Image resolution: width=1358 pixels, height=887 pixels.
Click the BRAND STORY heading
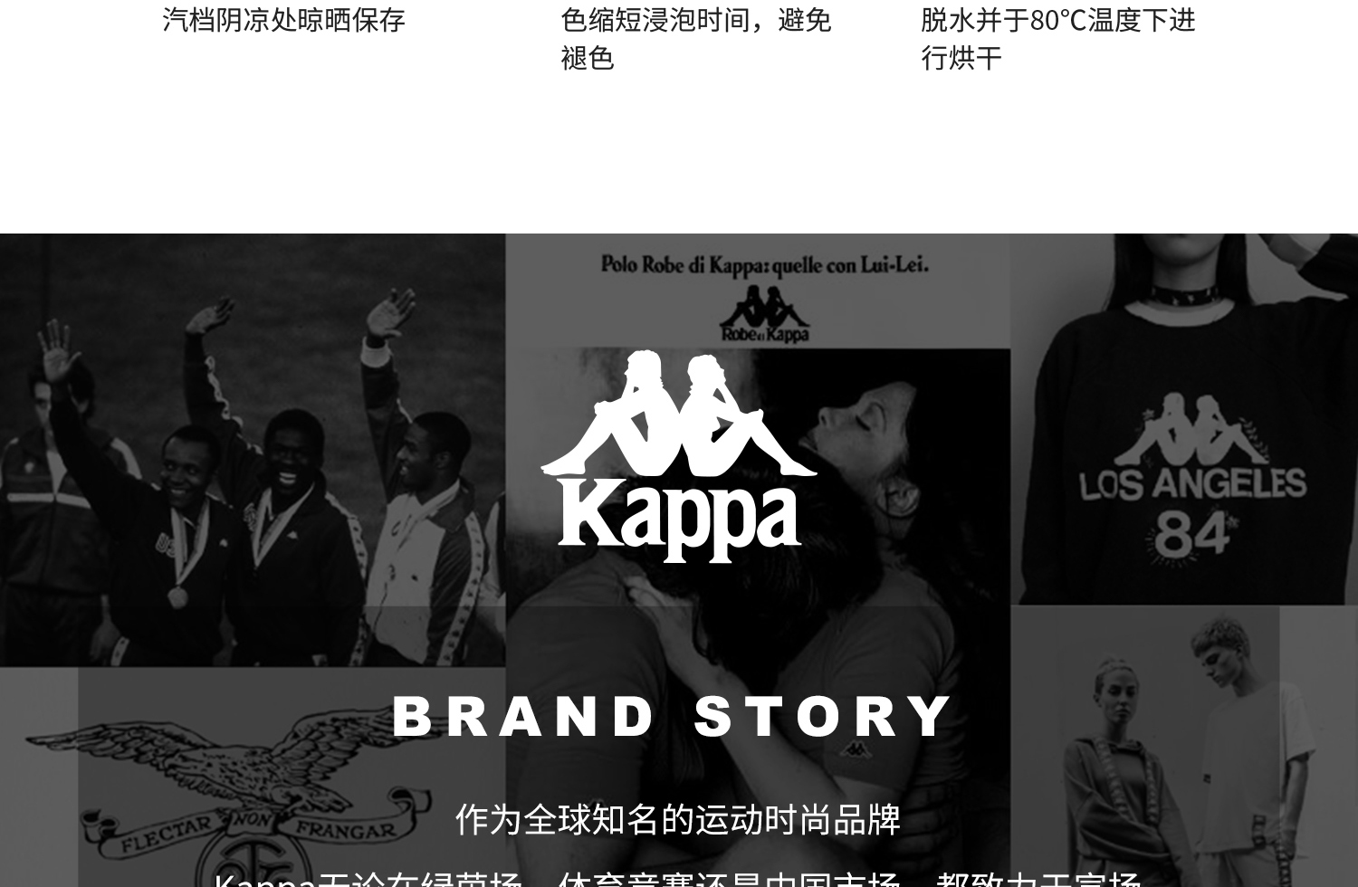(673, 716)
